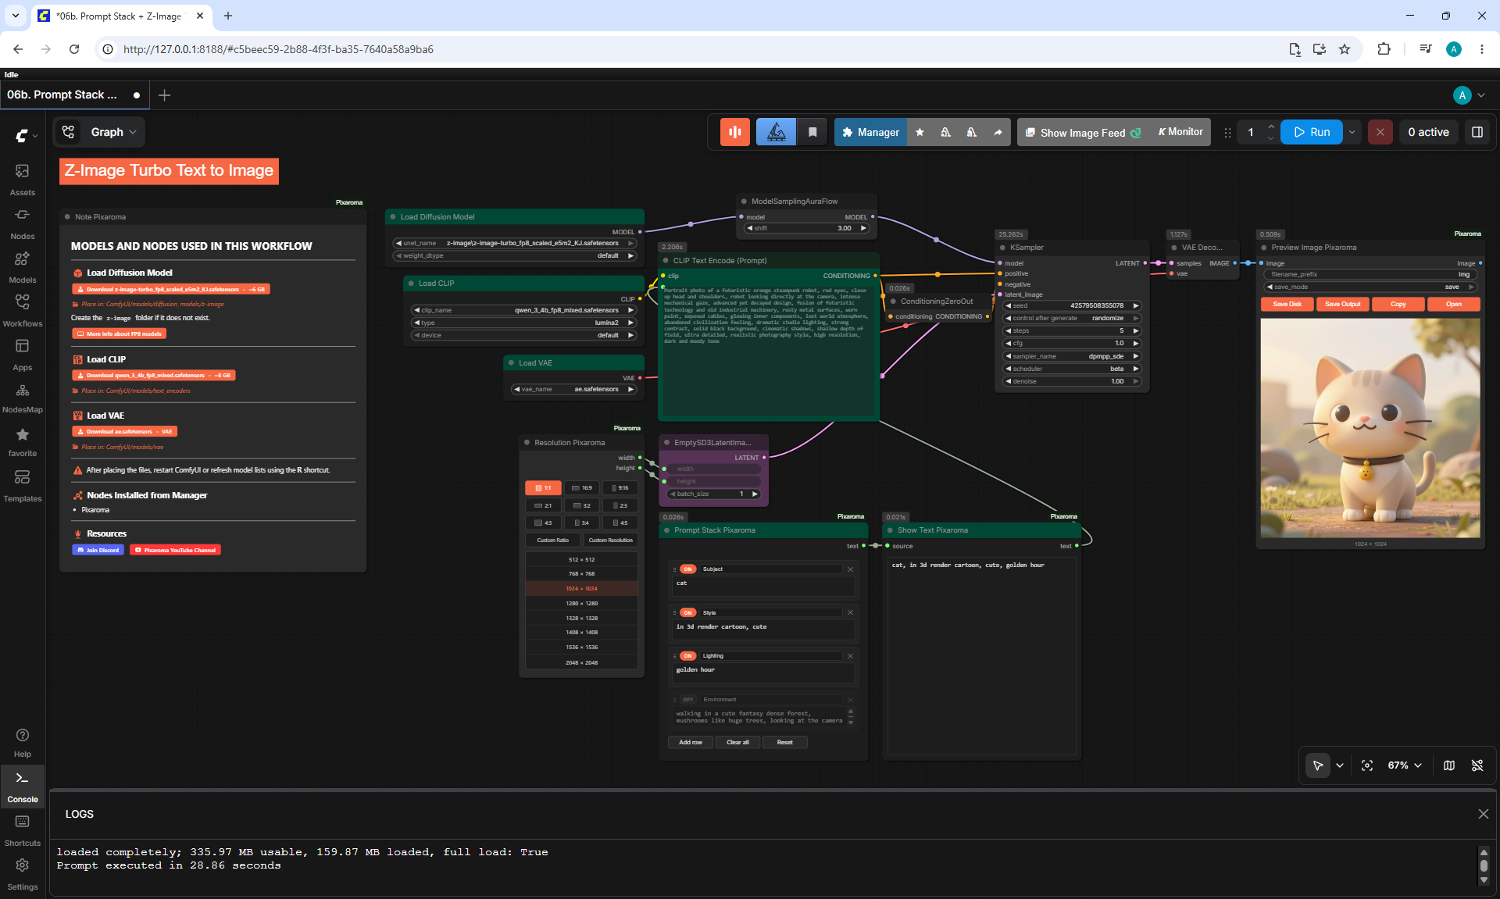Open the Manager button
The width and height of the screenshot is (1500, 899).
tap(871, 132)
